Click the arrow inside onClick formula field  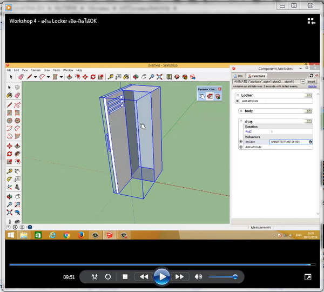pyautogui.click(x=310, y=142)
